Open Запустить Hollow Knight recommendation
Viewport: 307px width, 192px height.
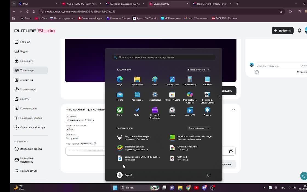tap(137, 138)
